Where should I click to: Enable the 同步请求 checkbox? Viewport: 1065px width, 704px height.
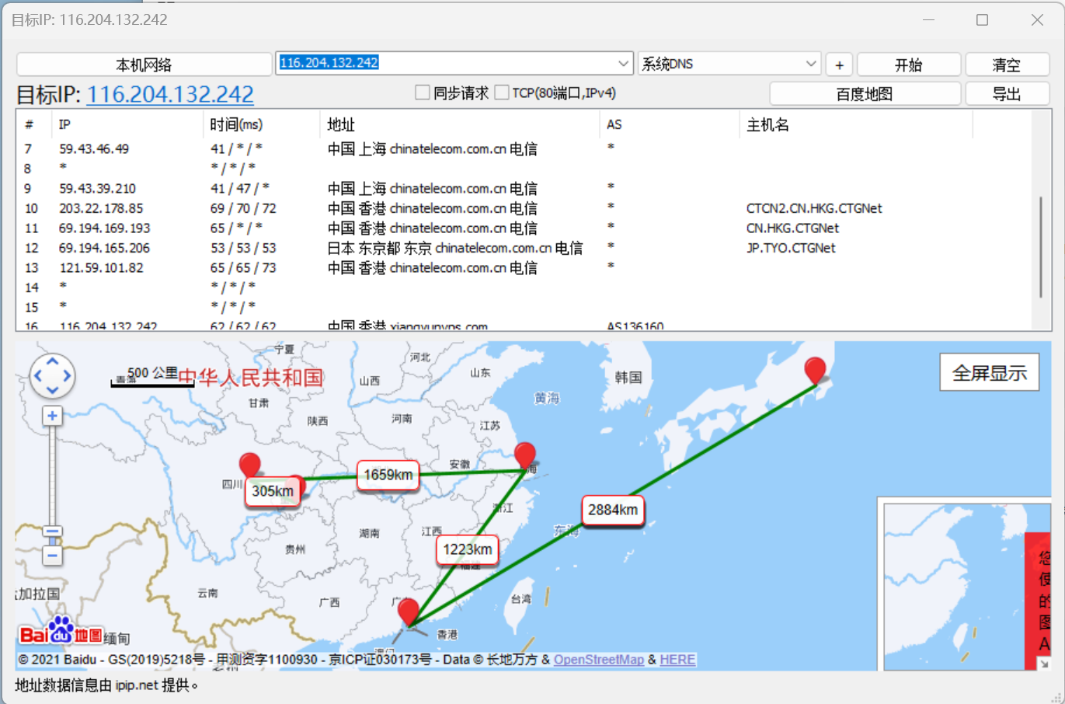click(422, 92)
